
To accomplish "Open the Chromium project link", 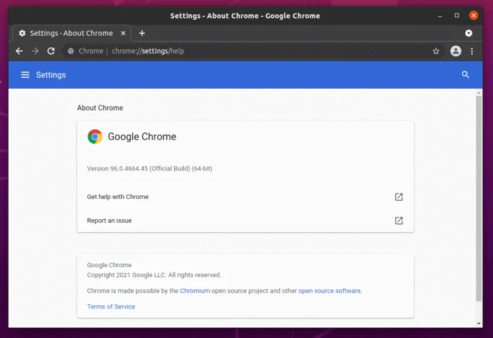I will (x=195, y=291).
